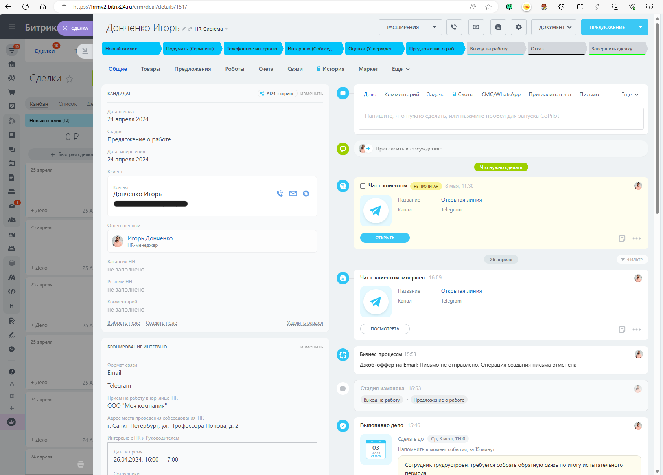Open dropdown arrow next to 'Расширения'
This screenshot has height=475, width=663.
435,27
